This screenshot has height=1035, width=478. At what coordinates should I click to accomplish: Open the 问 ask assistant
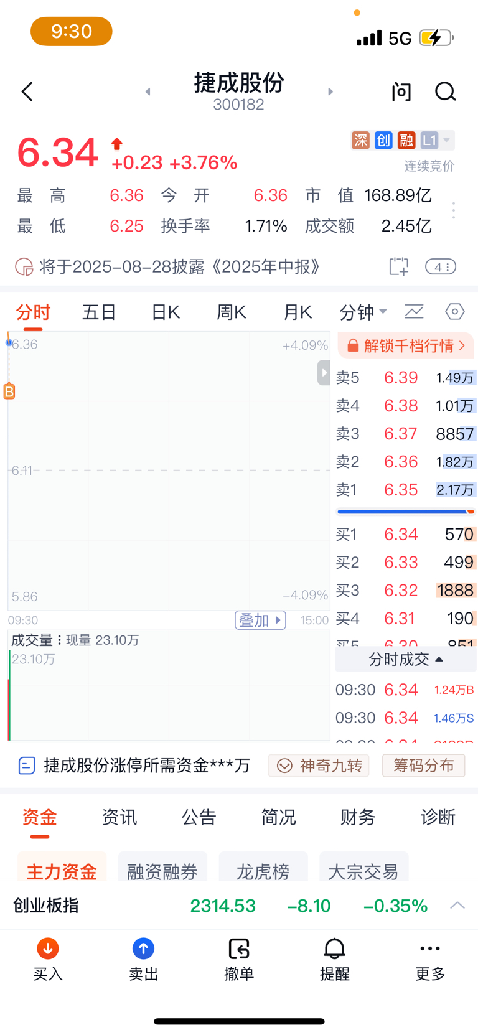[x=401, y=91]
